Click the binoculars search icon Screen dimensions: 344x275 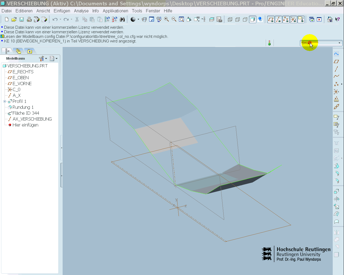tap(122, 19)
